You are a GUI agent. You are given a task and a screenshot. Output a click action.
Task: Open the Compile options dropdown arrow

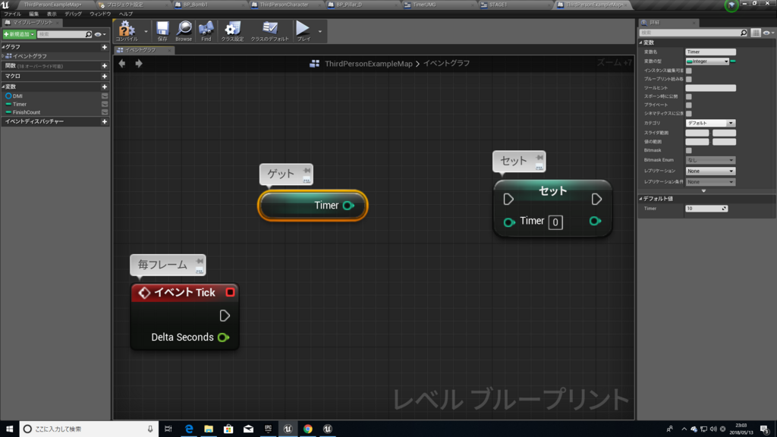click(x=146, y=31)
